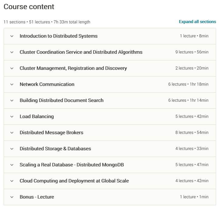
Task: Open the Distributed Message Brokers section title
Action: click(51, 133)
